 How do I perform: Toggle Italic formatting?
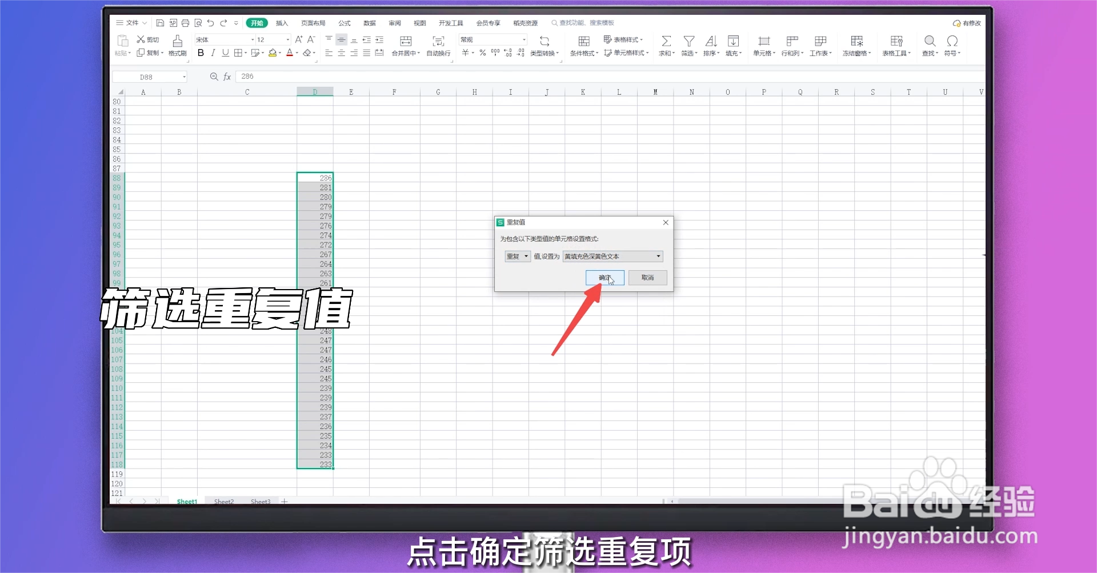coord(213,53)
